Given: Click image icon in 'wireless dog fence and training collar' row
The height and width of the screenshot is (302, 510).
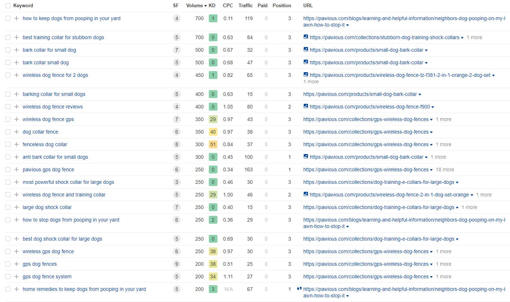Looking at the screenshot, I should [306, 194].
